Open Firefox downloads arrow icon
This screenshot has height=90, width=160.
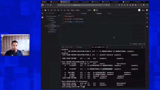[x=117, y=5]
